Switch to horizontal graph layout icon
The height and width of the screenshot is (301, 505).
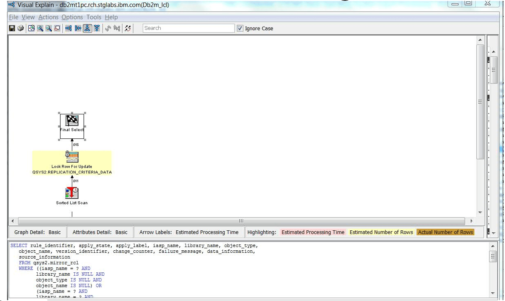point(68,28)
